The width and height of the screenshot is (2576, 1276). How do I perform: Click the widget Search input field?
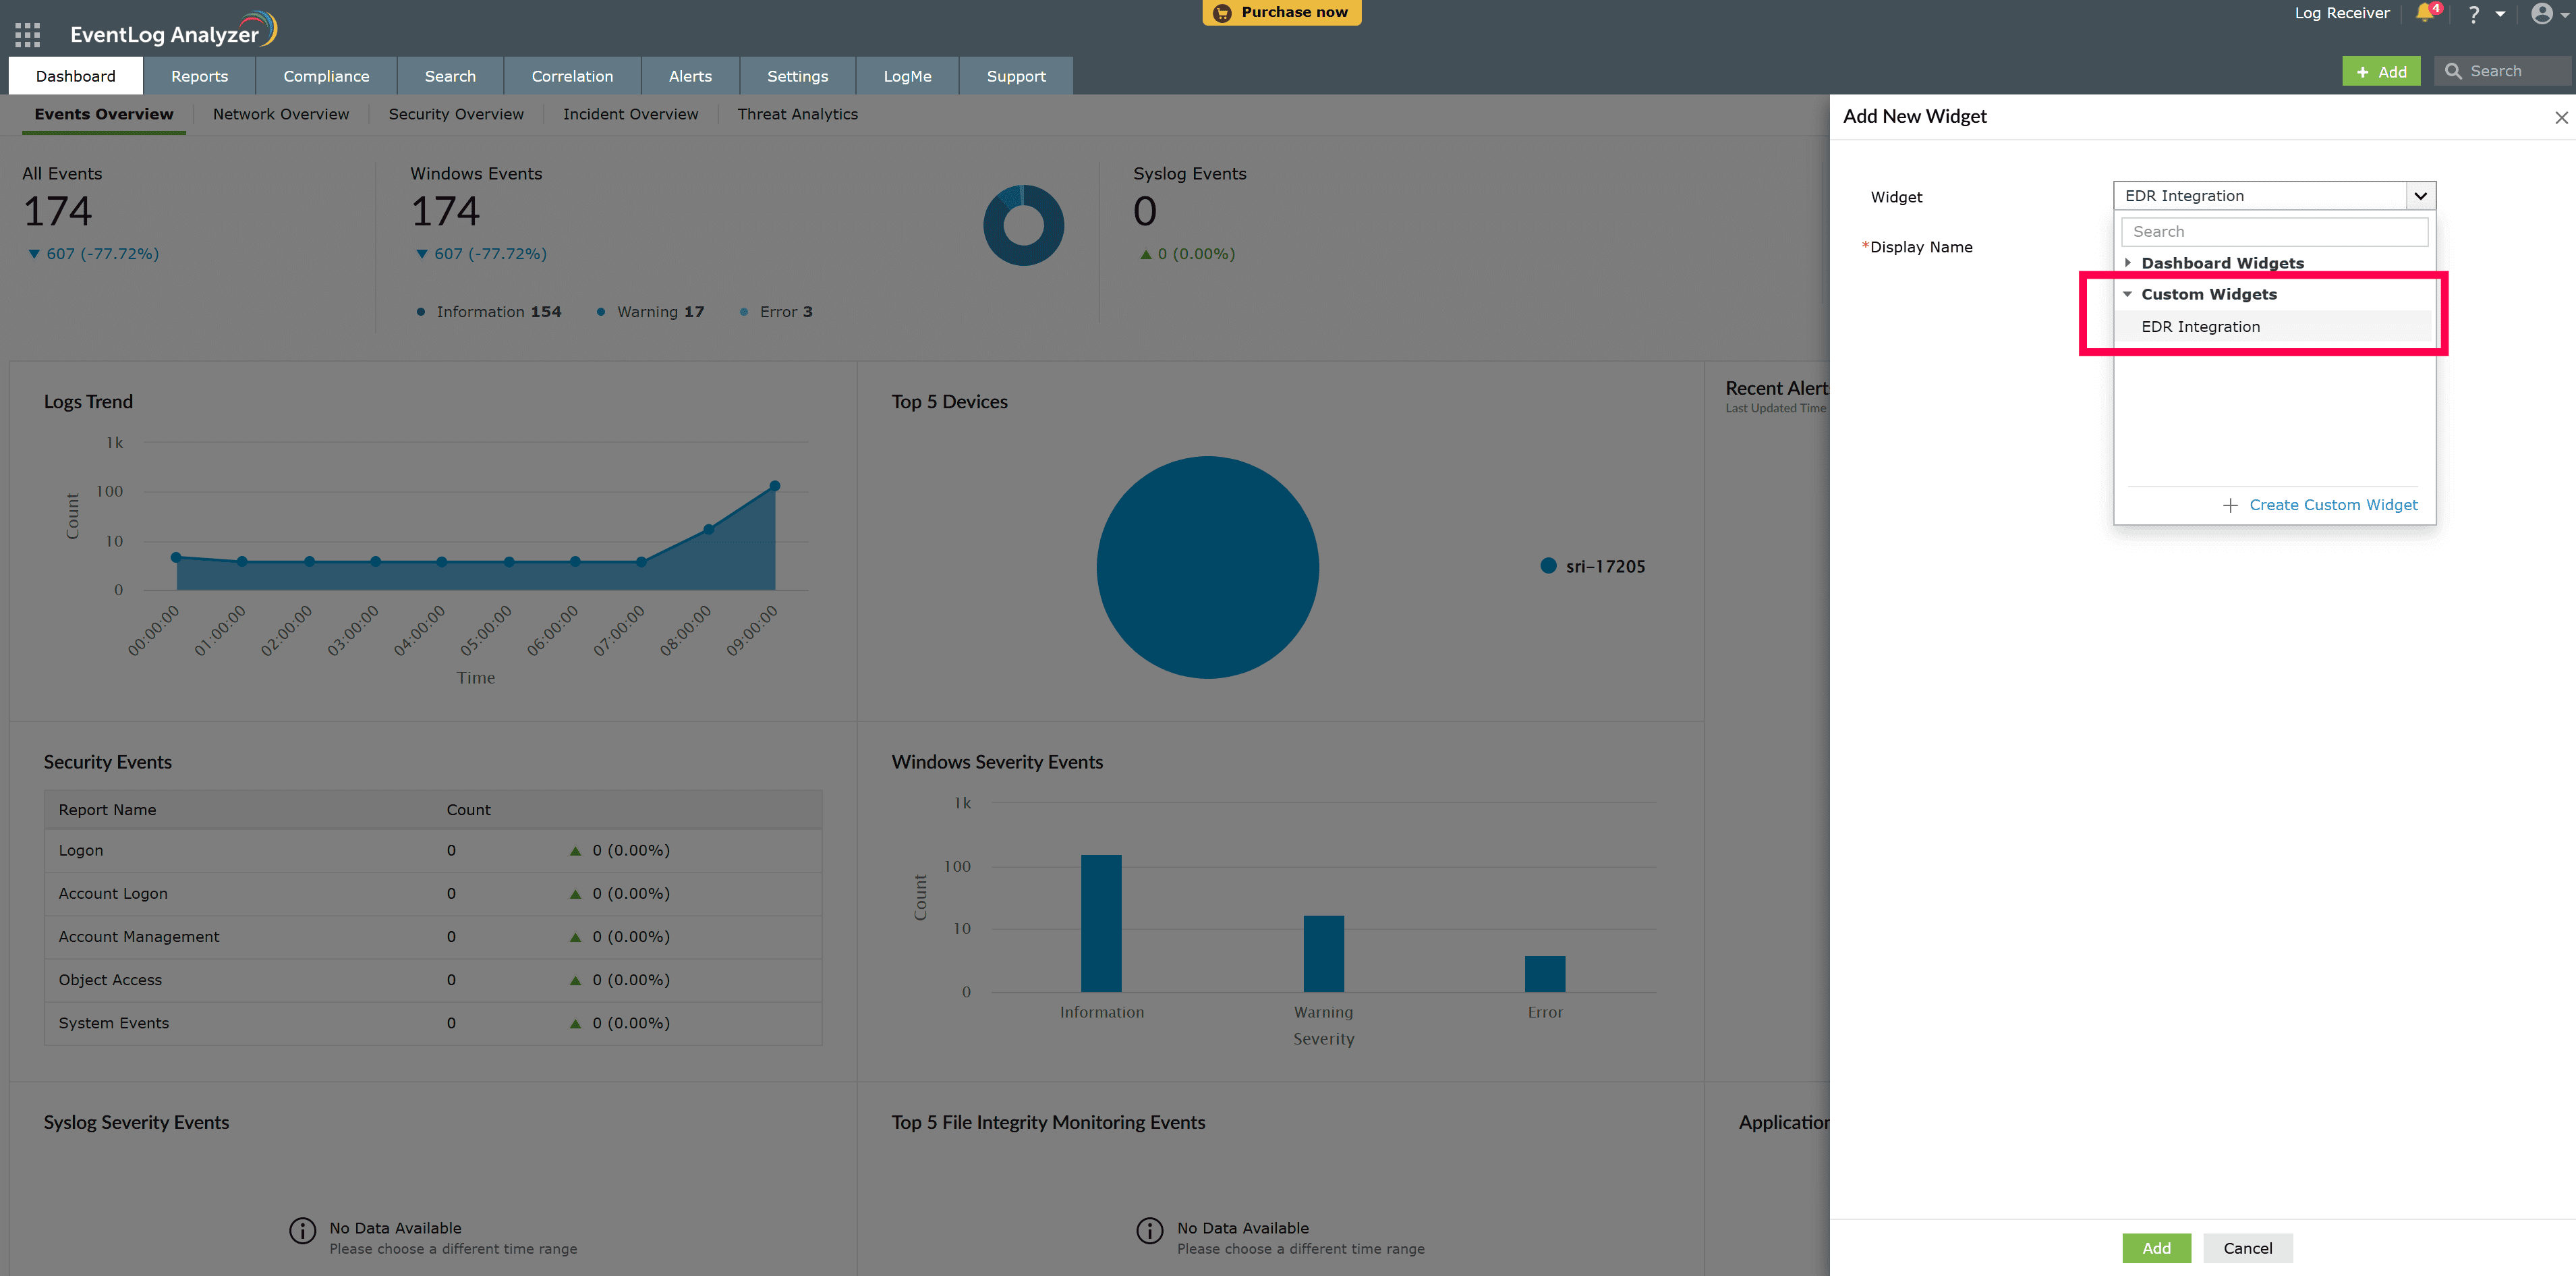(x=2274, y=231)
